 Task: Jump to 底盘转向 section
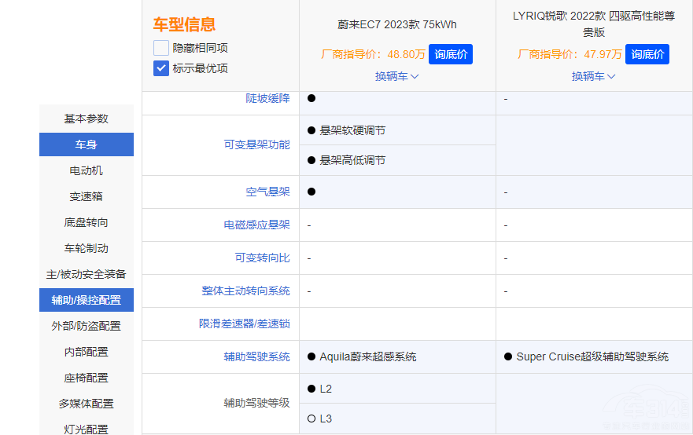click(87, 222)
